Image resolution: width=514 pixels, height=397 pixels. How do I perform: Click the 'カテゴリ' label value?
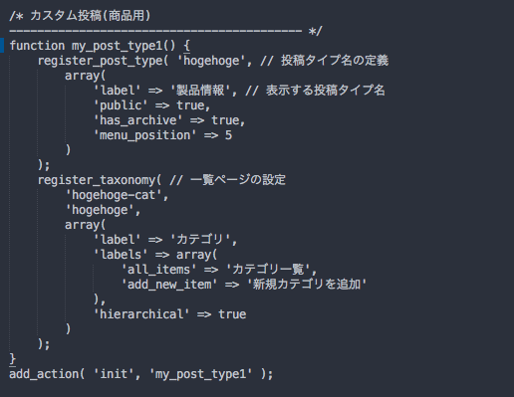click(200, 240)
